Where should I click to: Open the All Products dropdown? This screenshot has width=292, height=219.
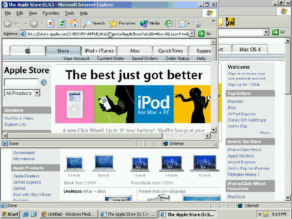[x=37, y=93]
